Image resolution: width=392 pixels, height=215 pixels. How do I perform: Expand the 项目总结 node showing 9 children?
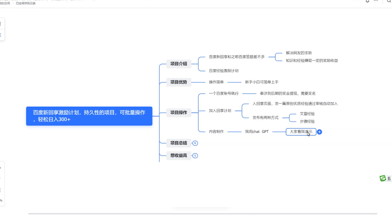point(195,143)
